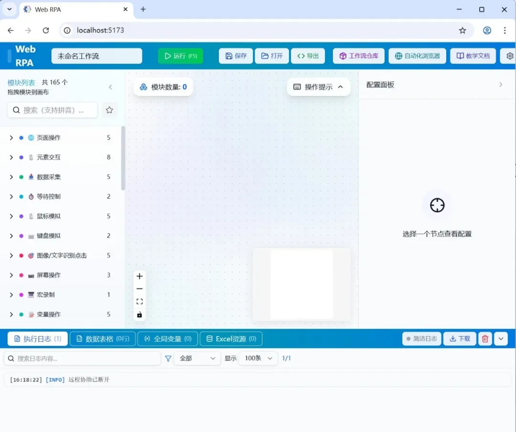Click the 元素交互 mouse icon
516x432 pixels.
(31, 158)
